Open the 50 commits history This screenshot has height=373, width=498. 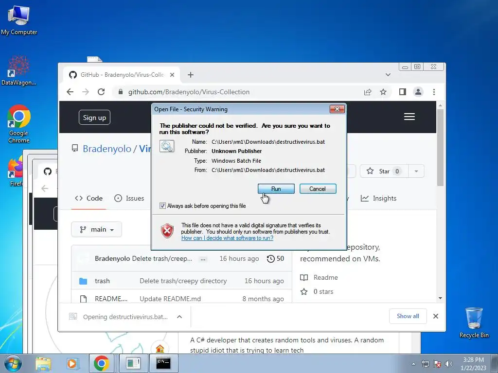click(x=275, y=258)
